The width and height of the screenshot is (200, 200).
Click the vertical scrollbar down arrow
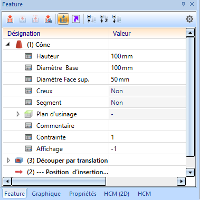(x=190, y=172)
